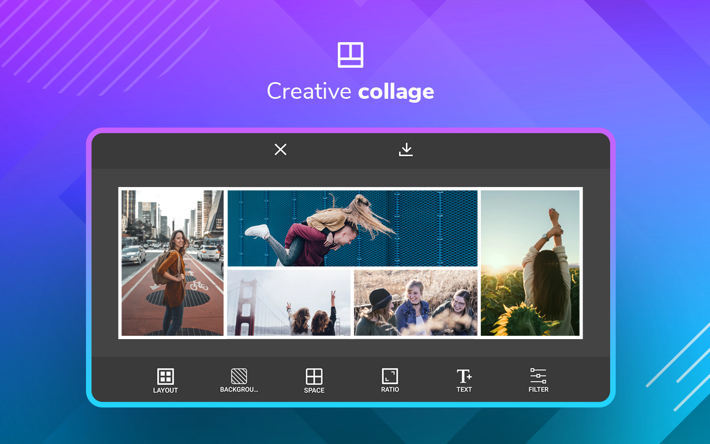The width and height of the screenshot is (710, 444).
Task: Click the collage grid logo above the title
Action: tap(351, 55)
